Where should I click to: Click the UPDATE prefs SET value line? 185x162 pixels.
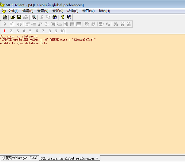(48, 40)
